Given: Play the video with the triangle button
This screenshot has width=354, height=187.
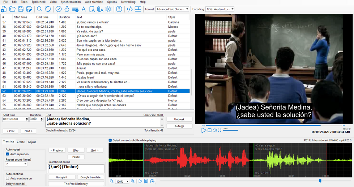Looking at the screenshot, I should point(204,130).
